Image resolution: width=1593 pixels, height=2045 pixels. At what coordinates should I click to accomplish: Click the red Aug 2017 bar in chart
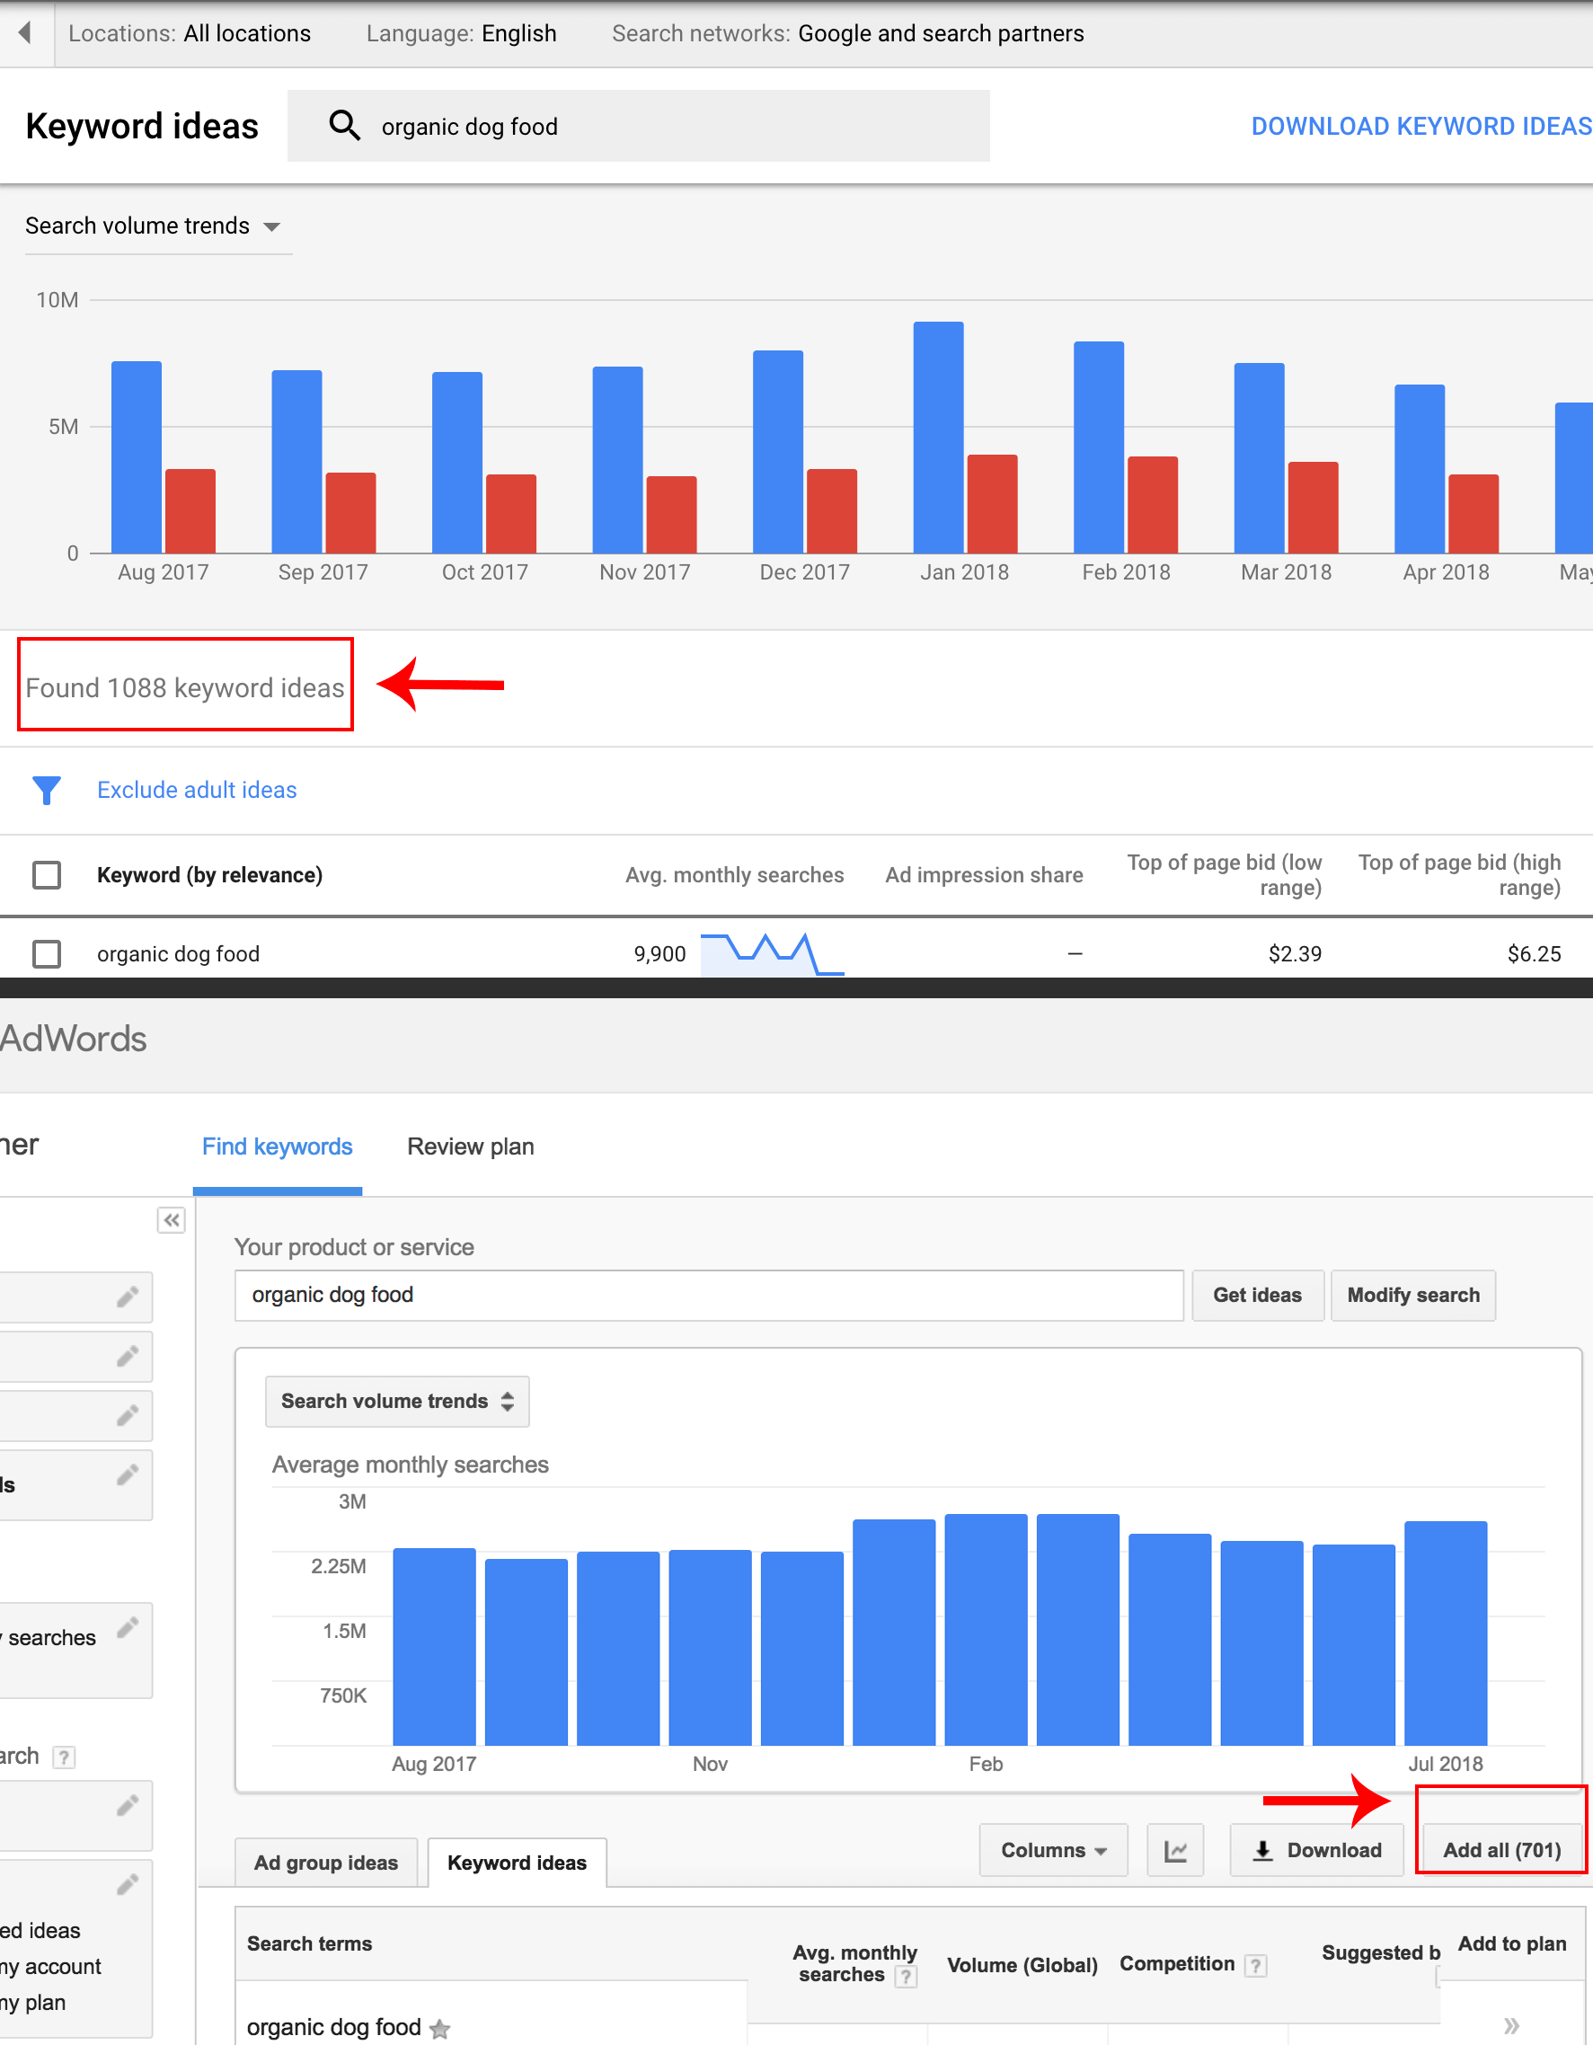click(x=190, y=511)
